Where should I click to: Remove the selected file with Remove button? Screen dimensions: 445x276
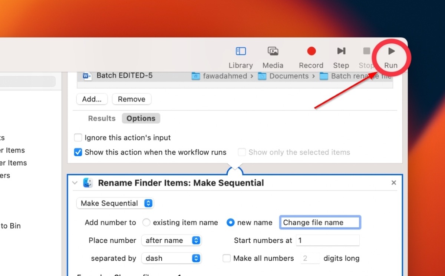(131, 99)
